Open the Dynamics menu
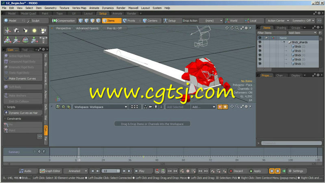The image size is (325, 183). 108,8
